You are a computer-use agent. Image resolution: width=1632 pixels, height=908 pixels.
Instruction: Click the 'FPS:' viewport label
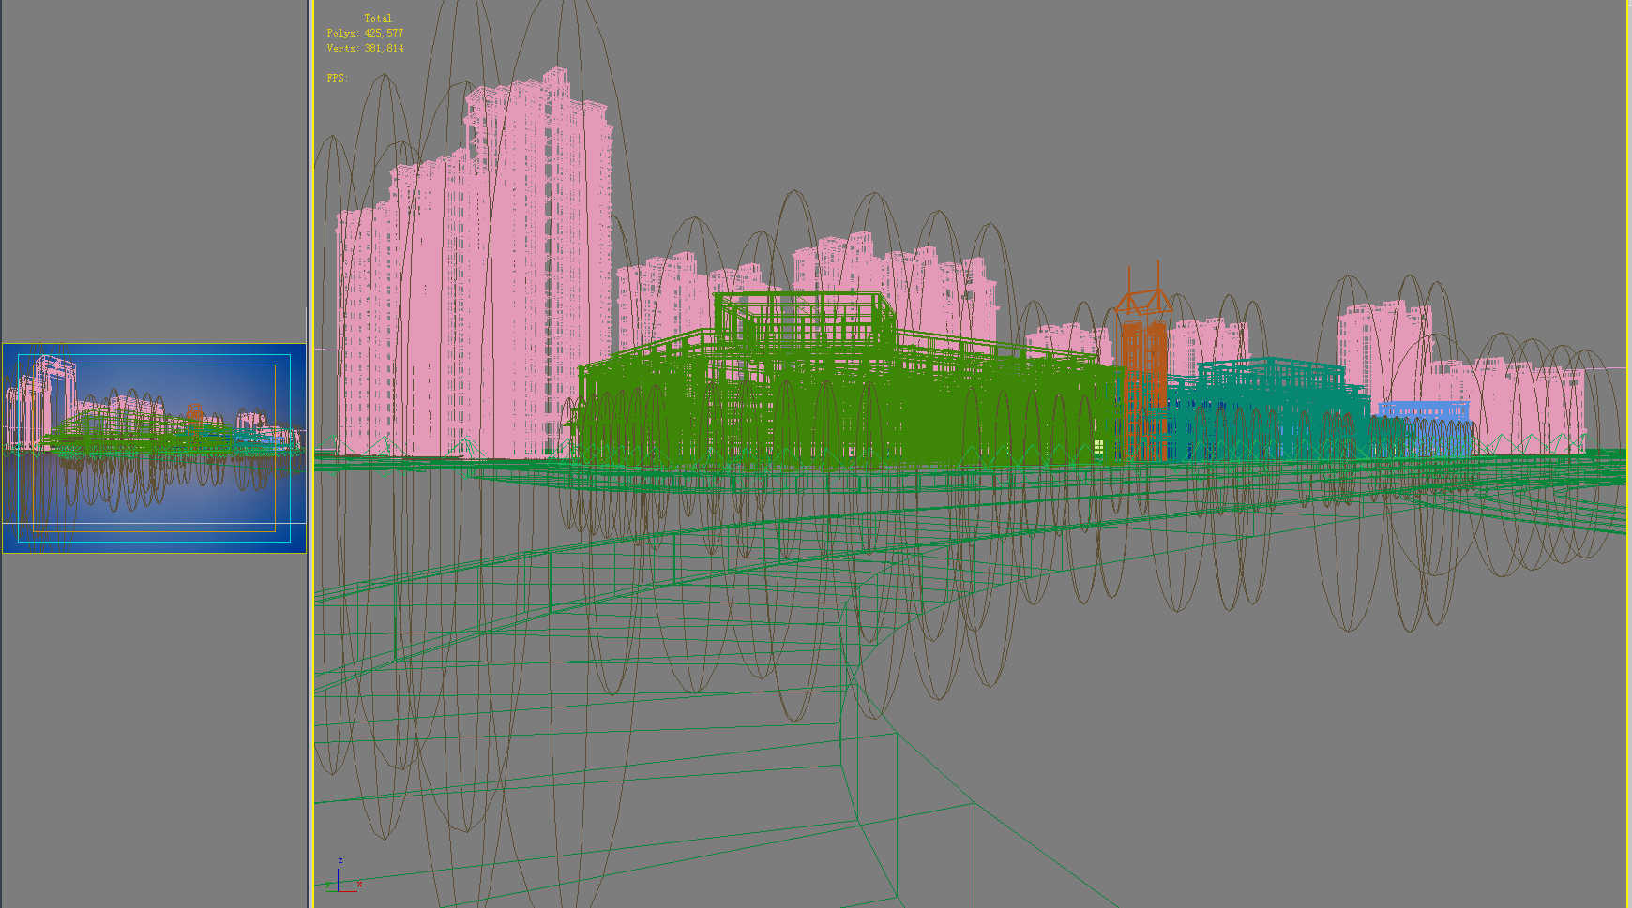(x=337, y=78)
